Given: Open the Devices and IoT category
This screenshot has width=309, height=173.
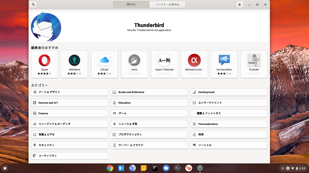Looking at the screenshot, I should click(x=70, y=103).
